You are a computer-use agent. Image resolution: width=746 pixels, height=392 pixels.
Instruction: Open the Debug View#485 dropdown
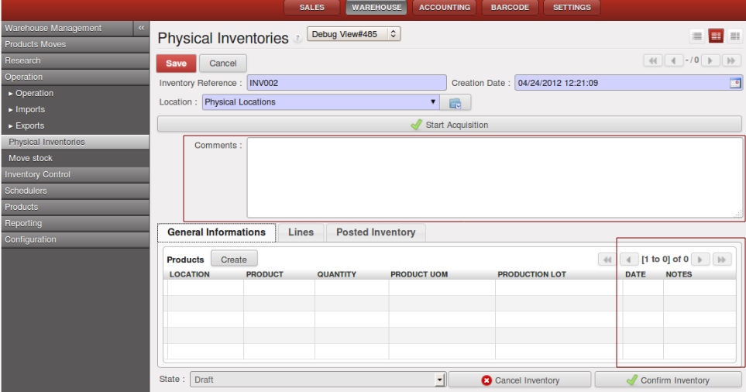pyautogui.click(x=353, y=34)
